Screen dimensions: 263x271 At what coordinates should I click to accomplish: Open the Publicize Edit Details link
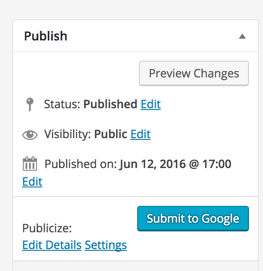click(x=52, y=245)
